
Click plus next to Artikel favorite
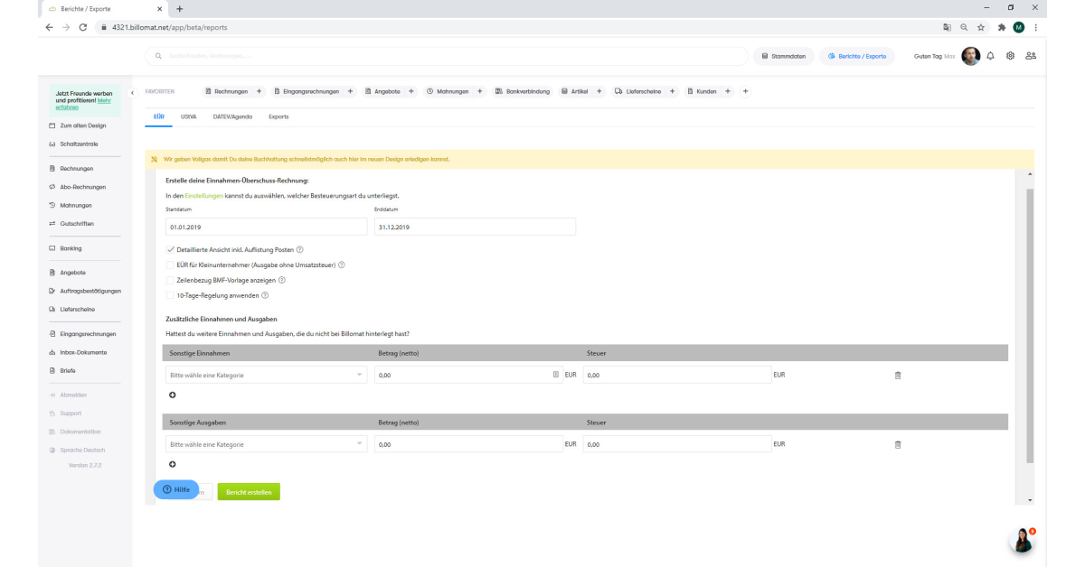coord(599,91)
